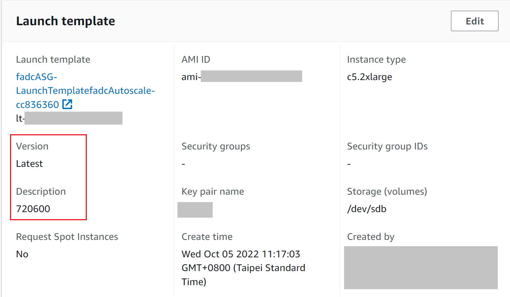Click the No value under Request Spot Instances
This screenshot has width=510, height=297.
(22, 254)
